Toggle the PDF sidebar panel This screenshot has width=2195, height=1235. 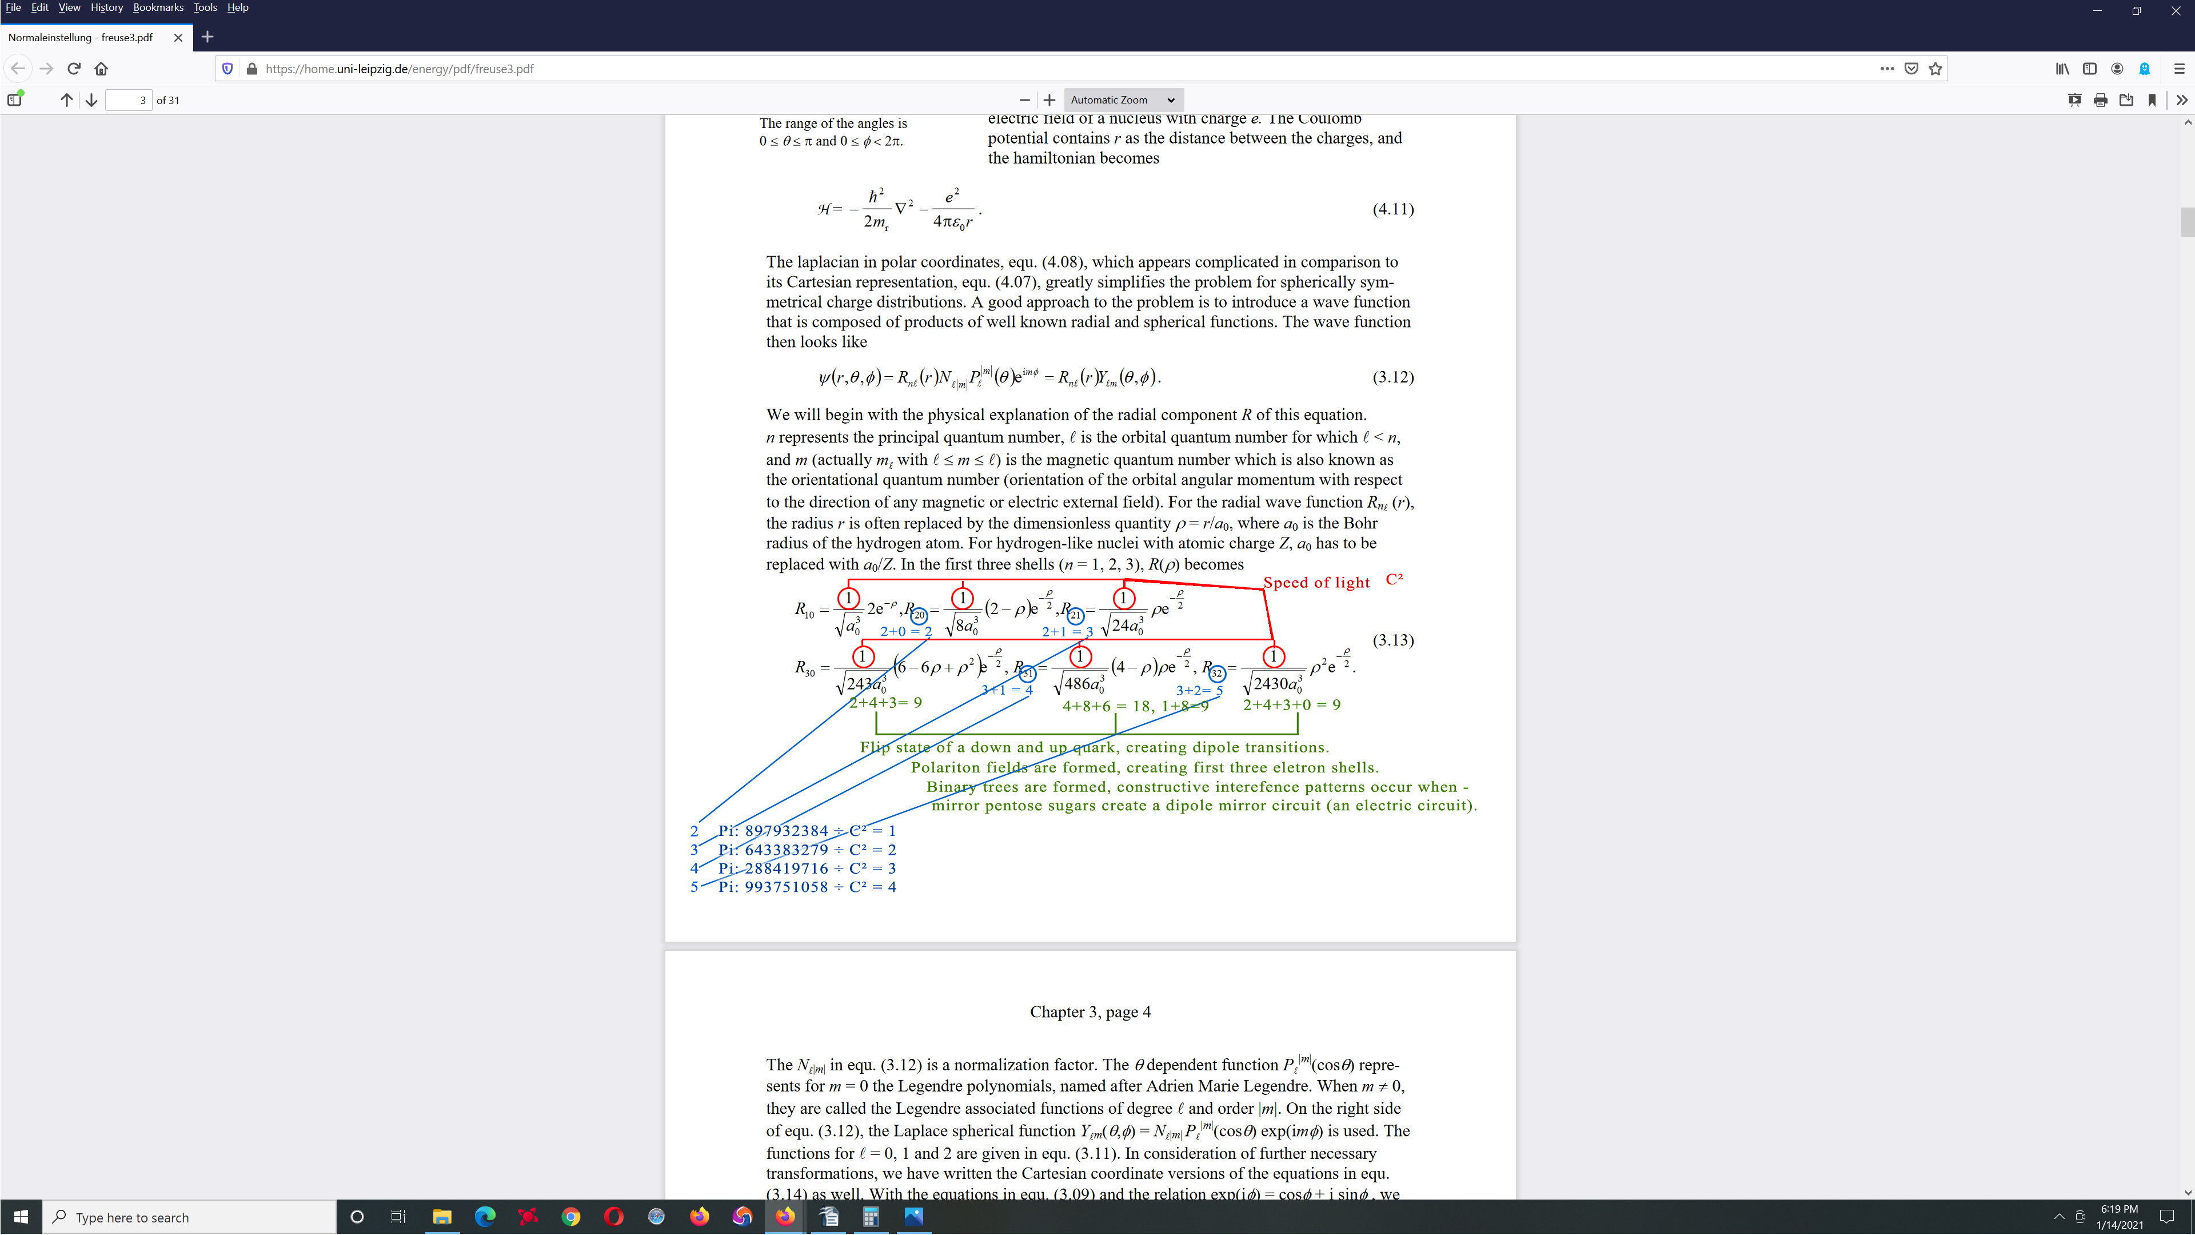14,99
